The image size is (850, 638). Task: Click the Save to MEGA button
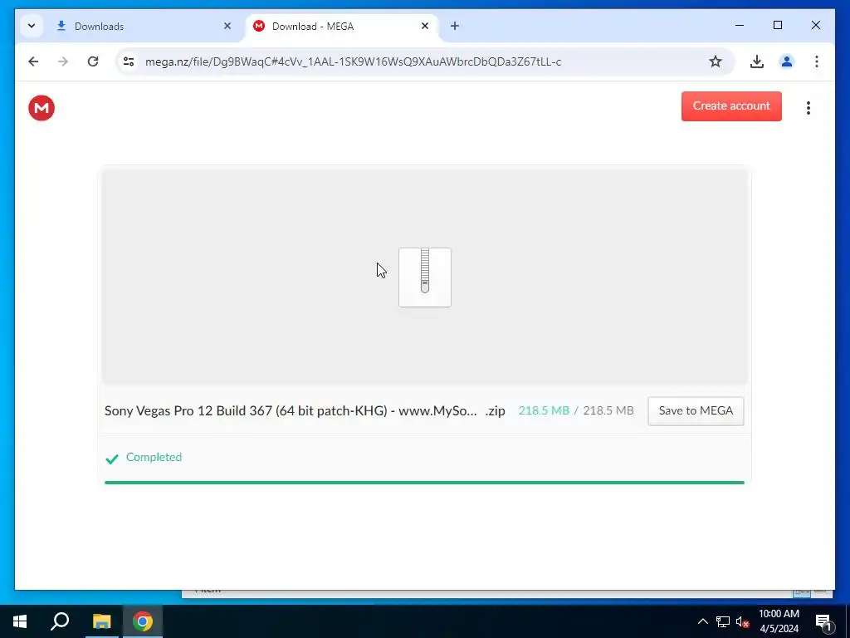click(x=696, y=410)
